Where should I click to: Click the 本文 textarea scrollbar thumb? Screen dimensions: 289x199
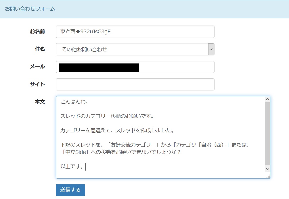[267, 134]
